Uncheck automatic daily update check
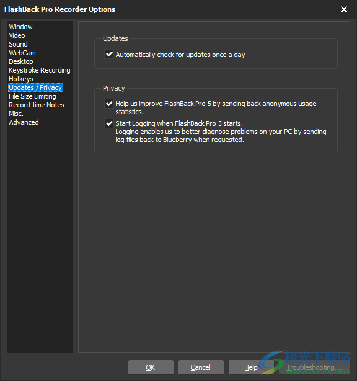The image size is (357, 381). [109, 54]
